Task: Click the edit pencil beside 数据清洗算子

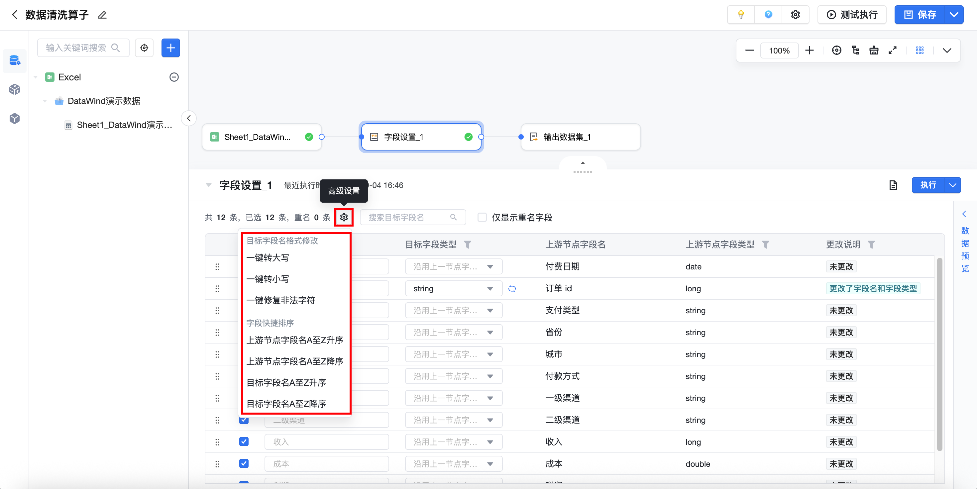Action: click(102, 15)
